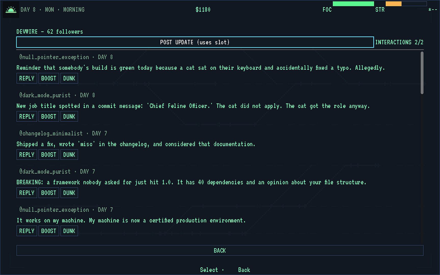Boost the 'works on my machine' post
This screenshot has height=275, width=440.
(49, 231)
